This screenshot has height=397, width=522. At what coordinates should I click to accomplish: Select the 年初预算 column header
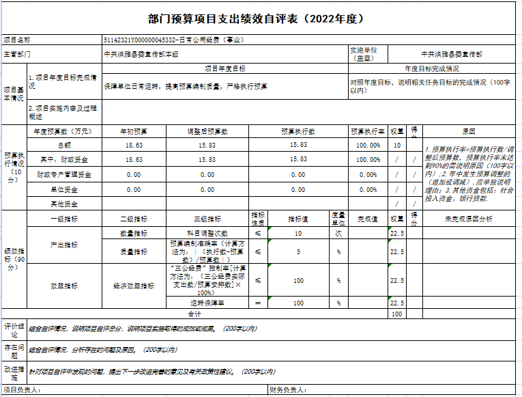coord(134,131)
